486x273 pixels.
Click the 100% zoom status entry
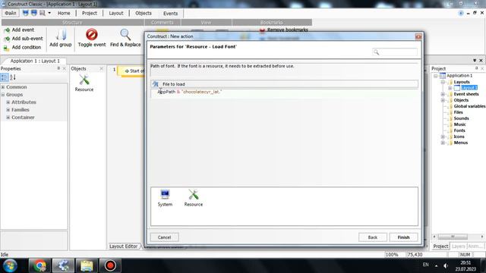tap(392, 255)
